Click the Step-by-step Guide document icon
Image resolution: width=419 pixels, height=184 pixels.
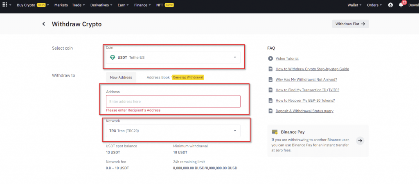[x=270, y=69]
